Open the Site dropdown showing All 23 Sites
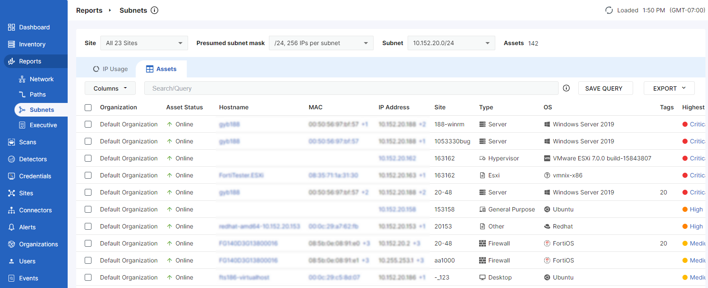This screenshot has width=708, height=288. (144, 43)
